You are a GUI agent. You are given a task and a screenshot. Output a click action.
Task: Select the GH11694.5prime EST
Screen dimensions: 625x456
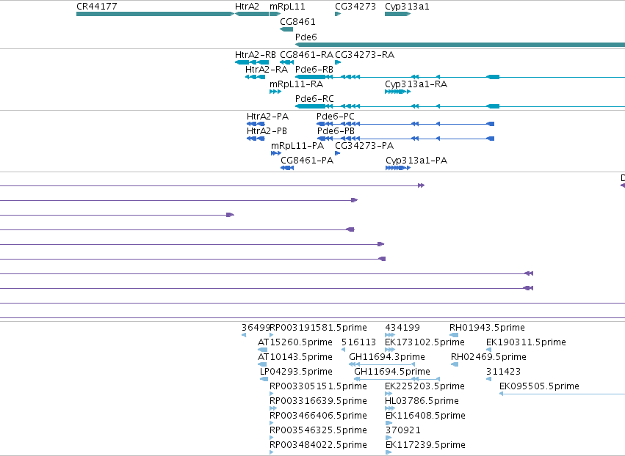(x=397, y=379)
